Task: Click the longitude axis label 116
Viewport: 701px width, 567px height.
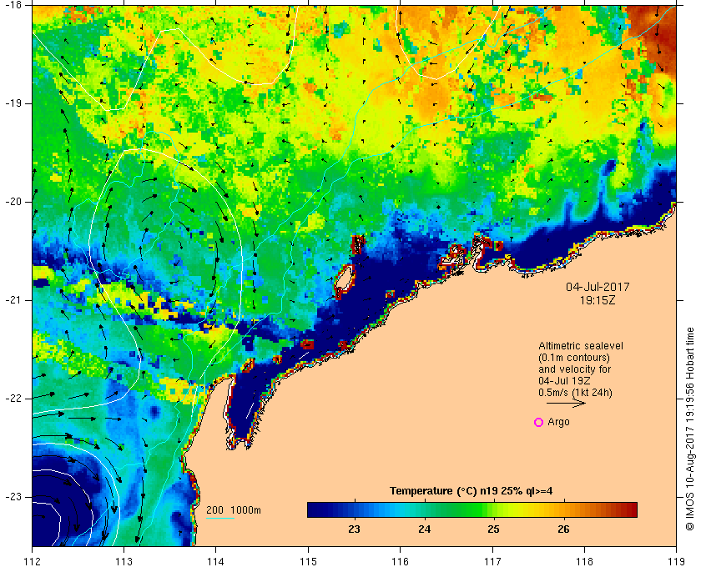Action: point(400,561)
